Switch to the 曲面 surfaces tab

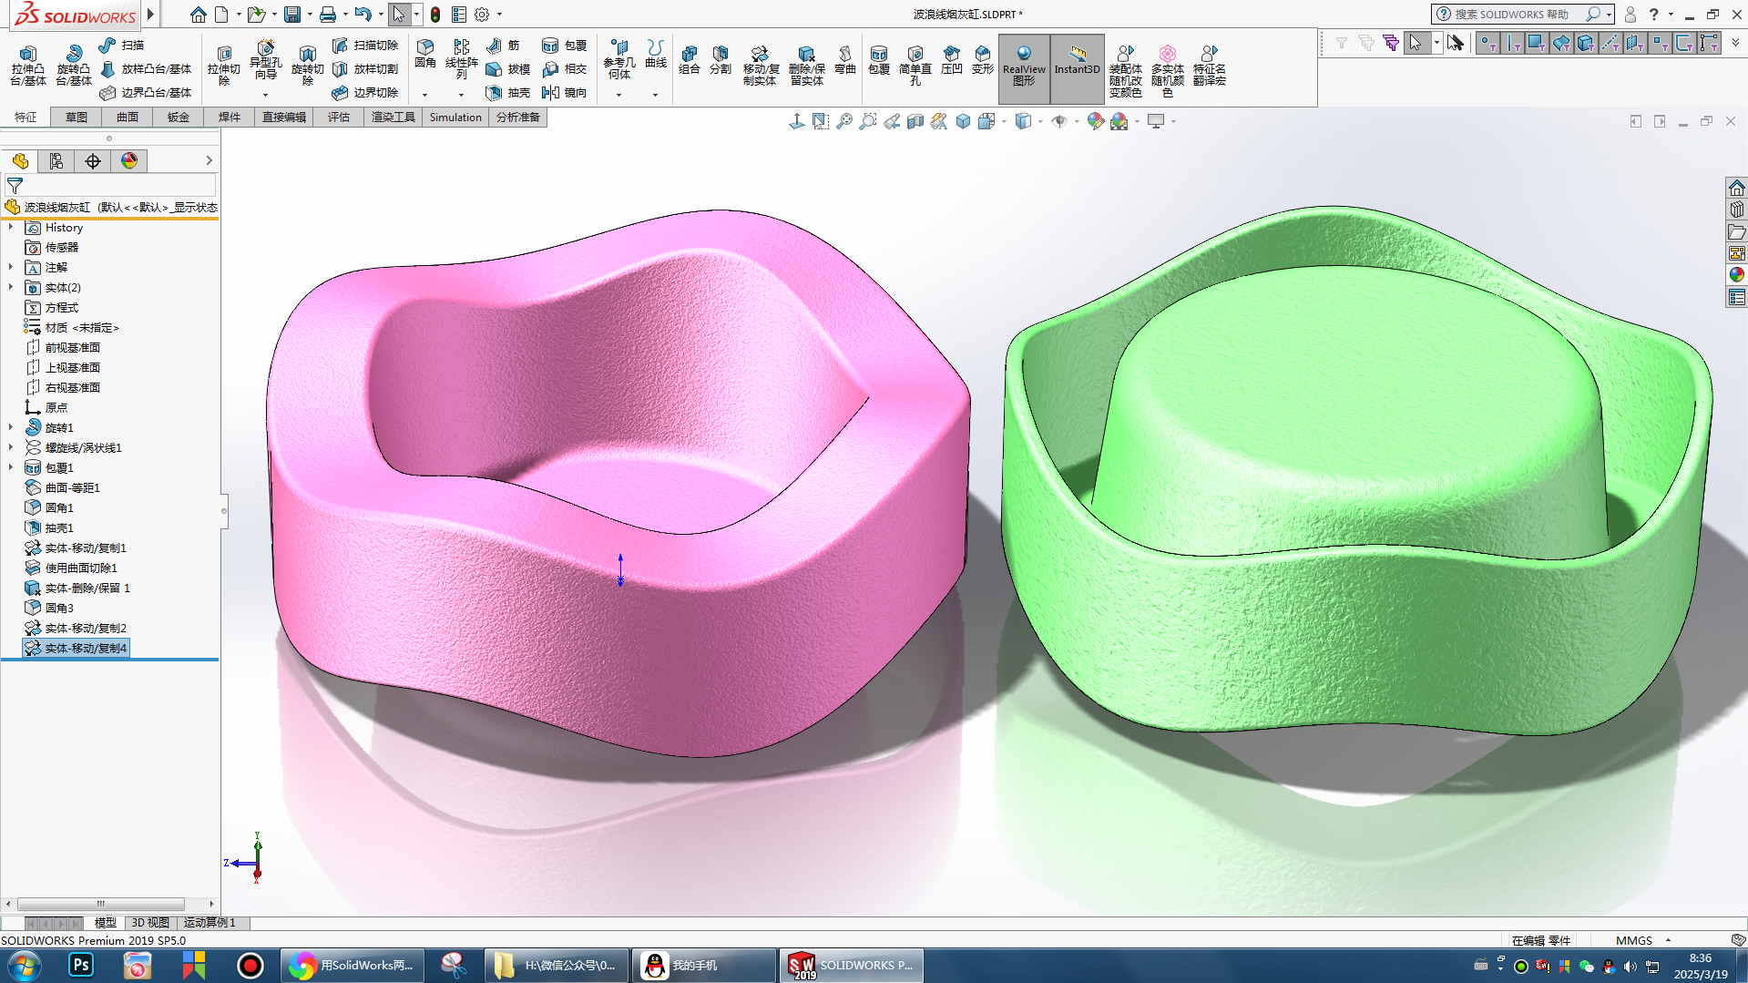click(127, 118)
